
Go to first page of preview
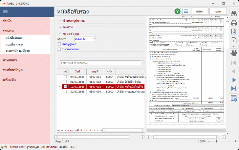(x=234, y=63)
